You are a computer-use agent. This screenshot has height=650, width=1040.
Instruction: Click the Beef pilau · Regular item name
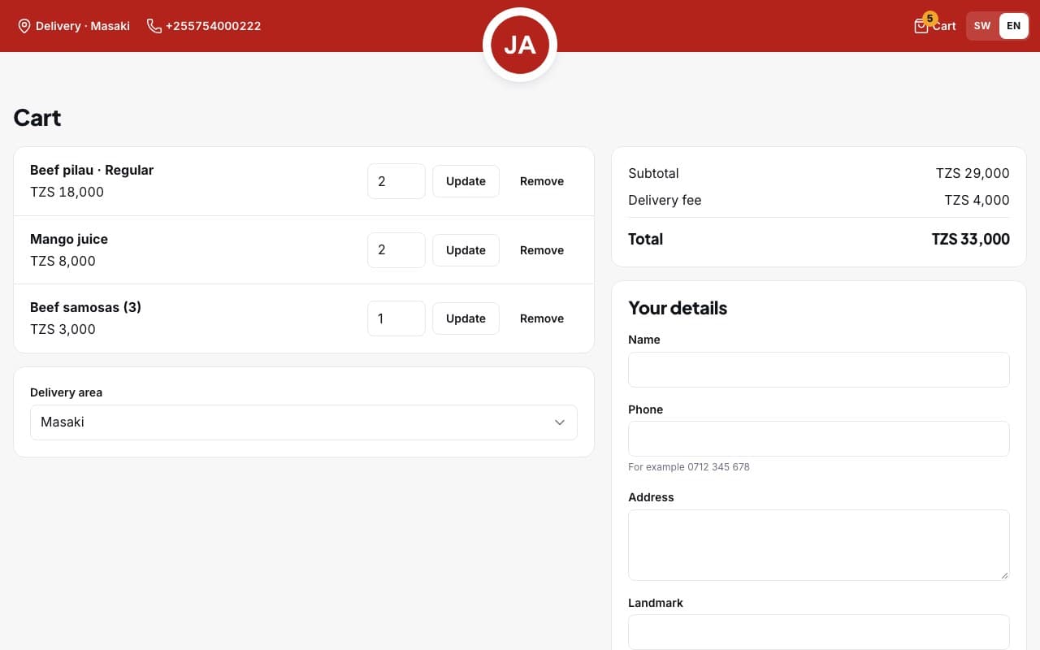tap(92, 170)
